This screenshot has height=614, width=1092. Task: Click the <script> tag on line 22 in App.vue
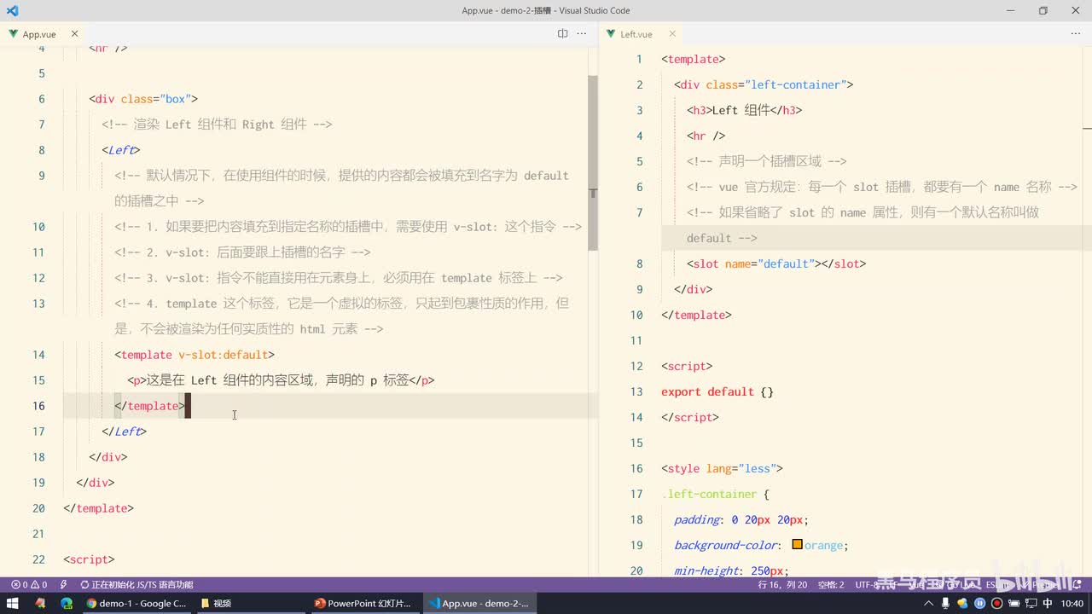point(89,559)
